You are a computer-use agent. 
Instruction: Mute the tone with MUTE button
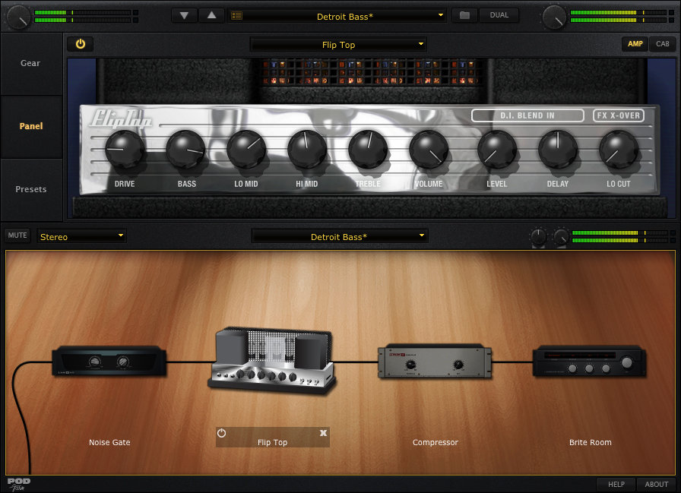[17, 235]
